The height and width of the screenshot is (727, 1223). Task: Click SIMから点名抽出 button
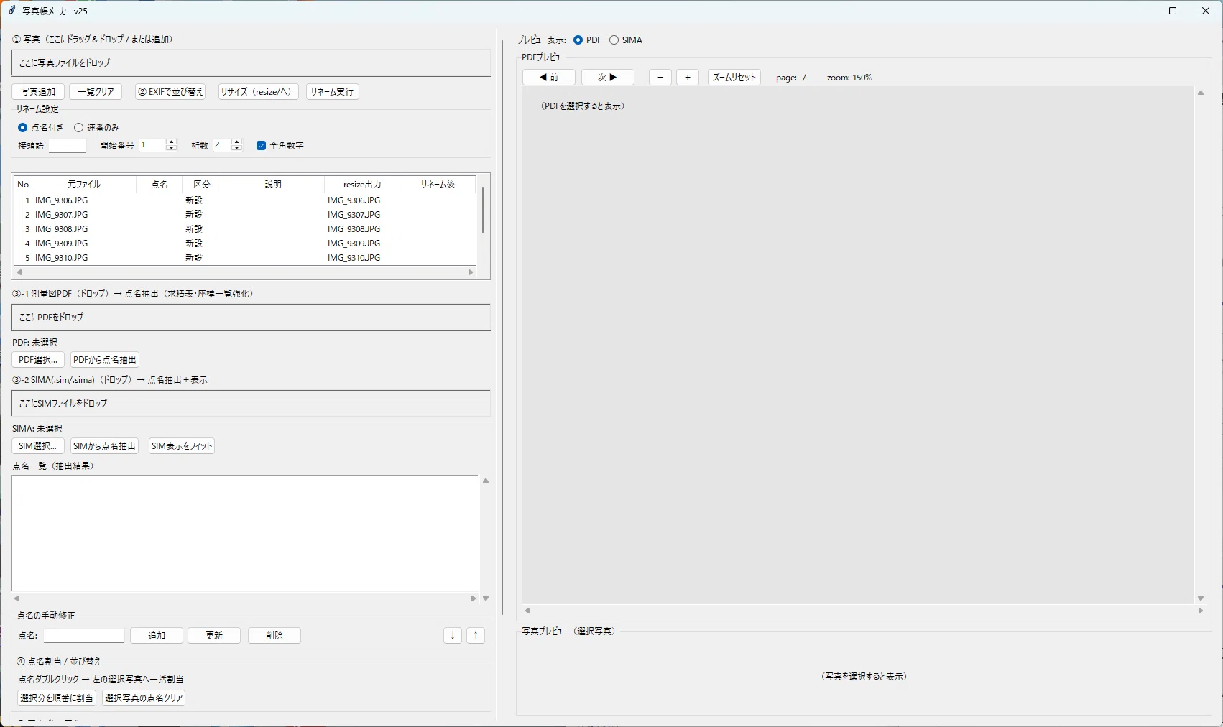(105, 446)
